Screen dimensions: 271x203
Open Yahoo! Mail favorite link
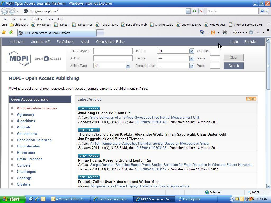tap(82, 25)
